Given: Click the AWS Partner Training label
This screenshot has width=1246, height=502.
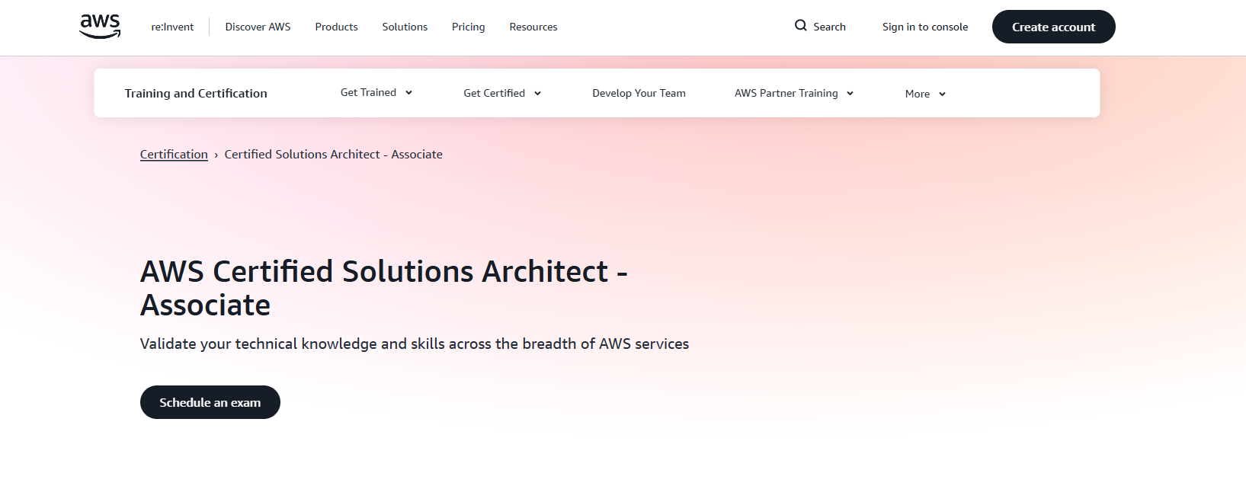Looking at the screenshot, I should pyautogui.click(x=786, y=93).
